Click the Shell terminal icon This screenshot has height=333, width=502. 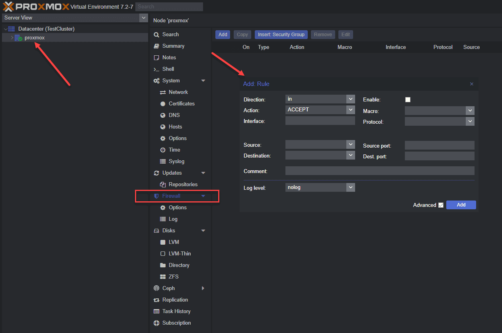click(156, 69)
